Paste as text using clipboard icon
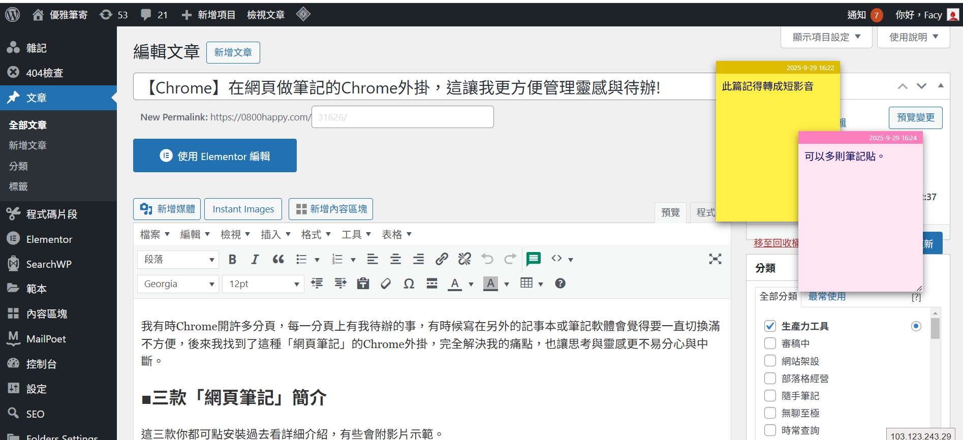The height and width of the screenshot is (440, 963). pos(363,284)
